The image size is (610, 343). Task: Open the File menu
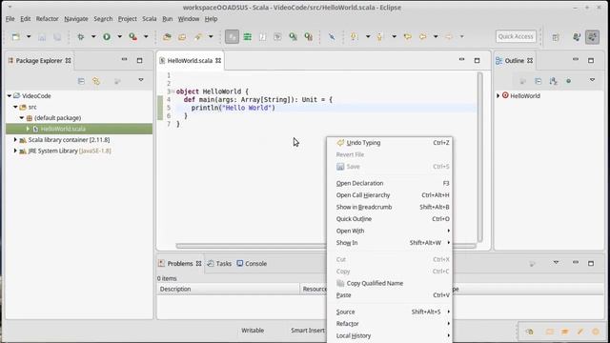click(x=10, y=19)
